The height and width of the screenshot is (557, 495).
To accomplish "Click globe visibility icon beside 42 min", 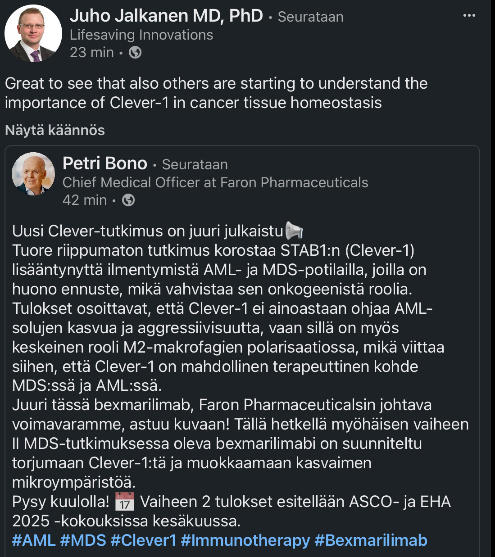I will pyautogui.click(x=128, y=200).
